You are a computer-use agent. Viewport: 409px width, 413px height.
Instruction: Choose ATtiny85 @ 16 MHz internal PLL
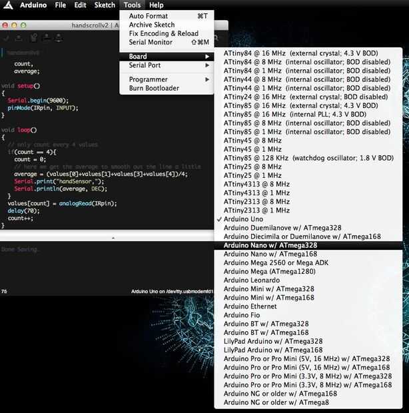click(x=308, y=114)
